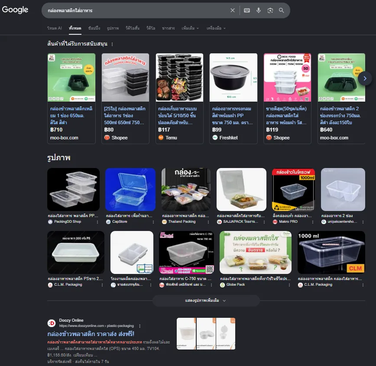Open options for Makro PRO image
Viewport: 376px width, 366px height.
pos(313,222)
